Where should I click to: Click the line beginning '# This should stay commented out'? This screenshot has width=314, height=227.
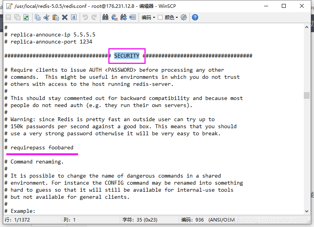click(124, 98)
